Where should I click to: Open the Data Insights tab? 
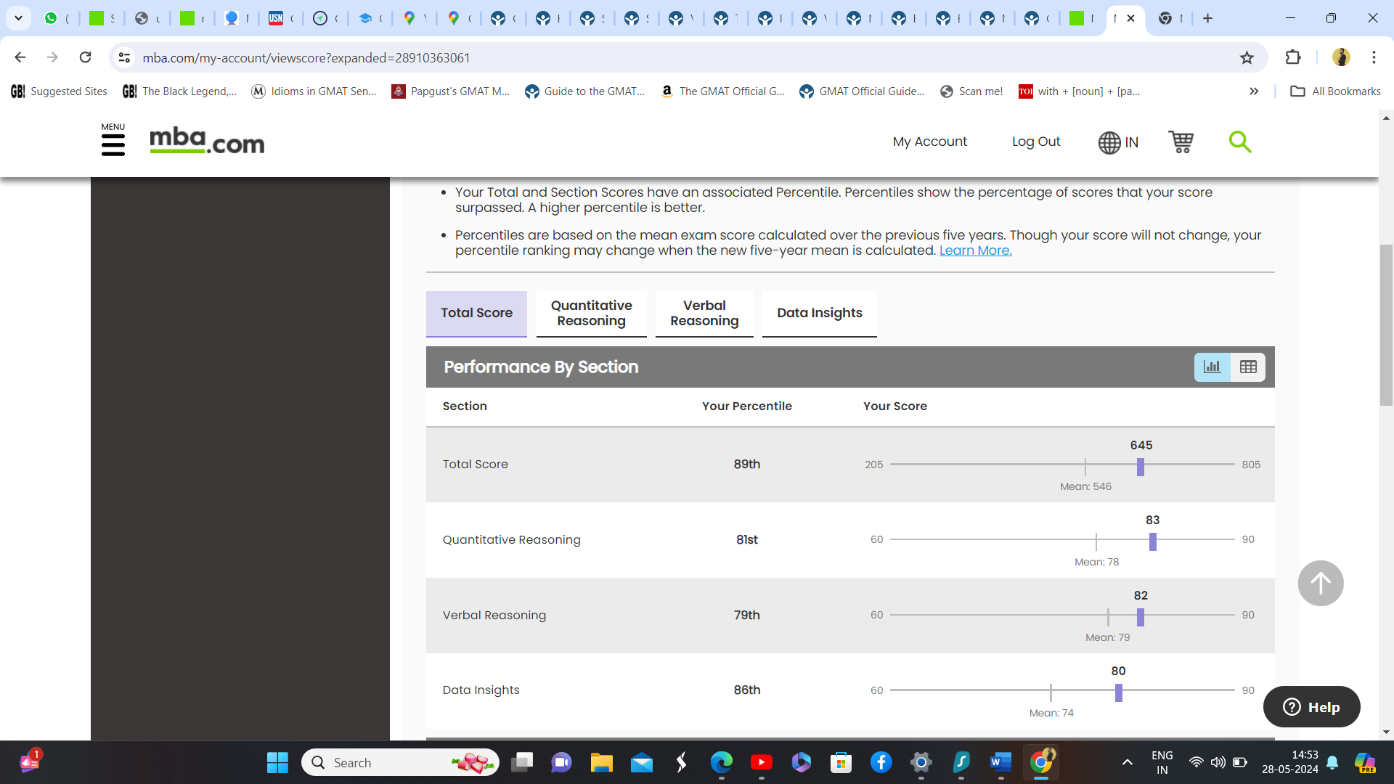pyautogui.click(x=819, y=314)
